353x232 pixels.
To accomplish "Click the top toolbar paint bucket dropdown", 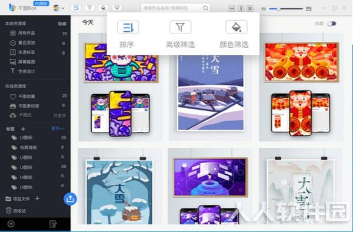I will point(103,8).
